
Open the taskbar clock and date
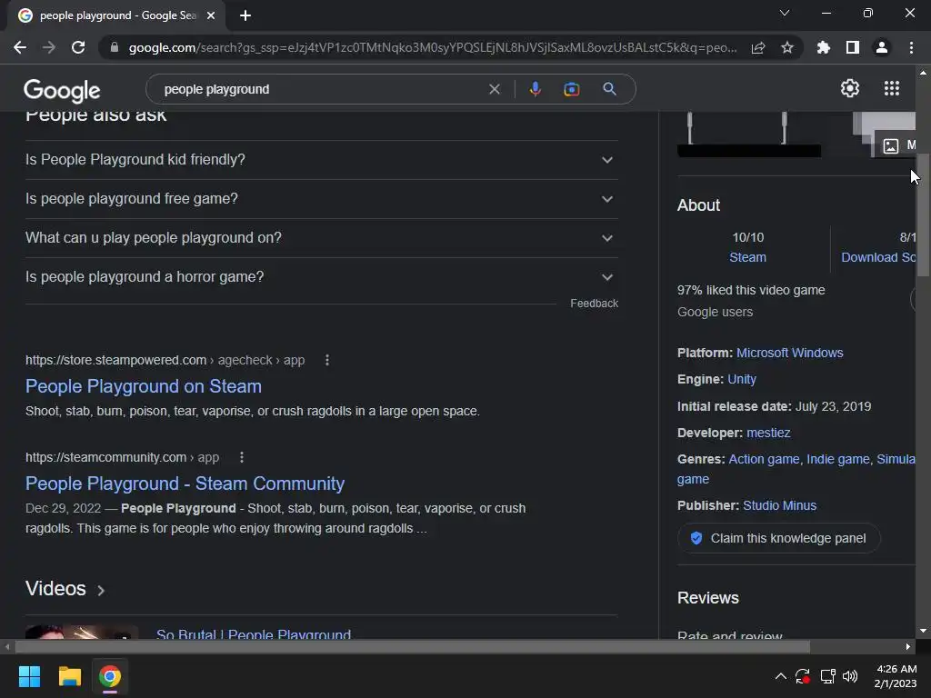[896, 676]
